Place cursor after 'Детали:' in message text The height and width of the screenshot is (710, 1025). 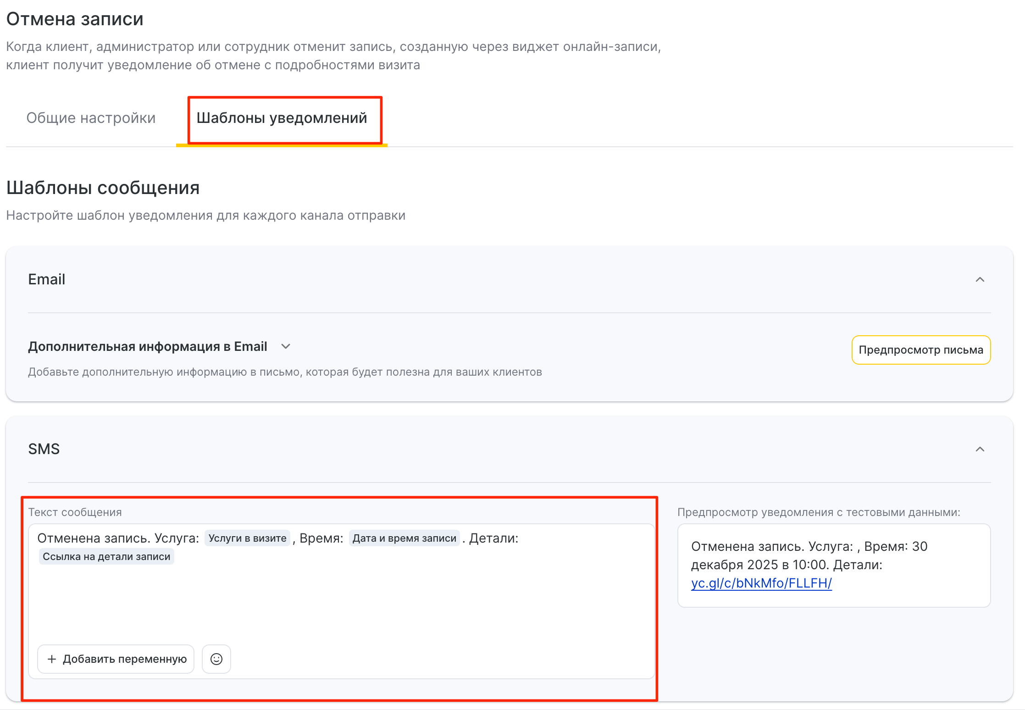520,538
